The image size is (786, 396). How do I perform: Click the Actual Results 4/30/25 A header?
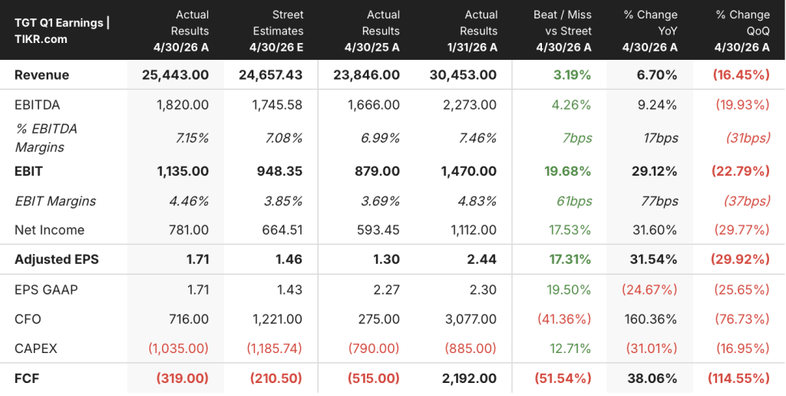coord(372,31)
